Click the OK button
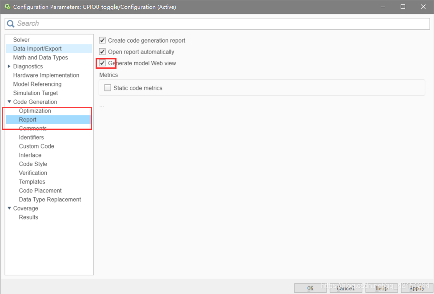434x294 pixels. coord(310,288)
